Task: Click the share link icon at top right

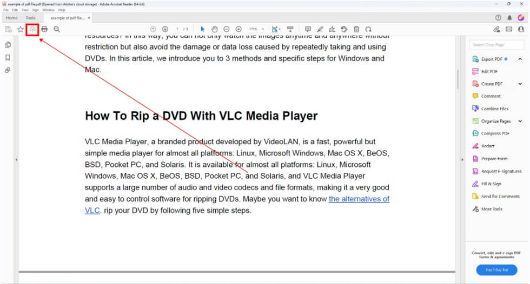Action: coord(496,29)
